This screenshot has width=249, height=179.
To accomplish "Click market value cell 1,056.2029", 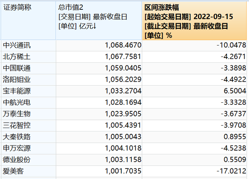I will (x=99, y=80).
